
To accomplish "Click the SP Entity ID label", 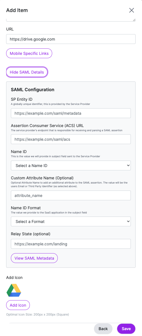I will click(22, 100).
